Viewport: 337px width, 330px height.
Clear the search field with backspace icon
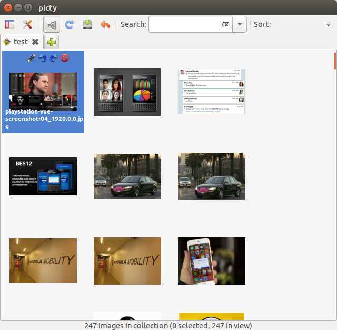(x=225, y=25)
